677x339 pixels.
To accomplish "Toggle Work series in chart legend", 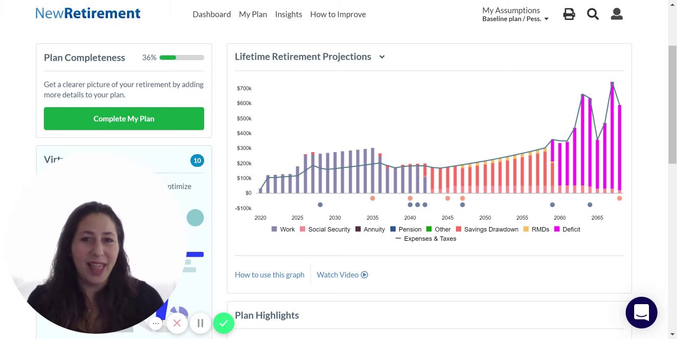I will [283, 229].
